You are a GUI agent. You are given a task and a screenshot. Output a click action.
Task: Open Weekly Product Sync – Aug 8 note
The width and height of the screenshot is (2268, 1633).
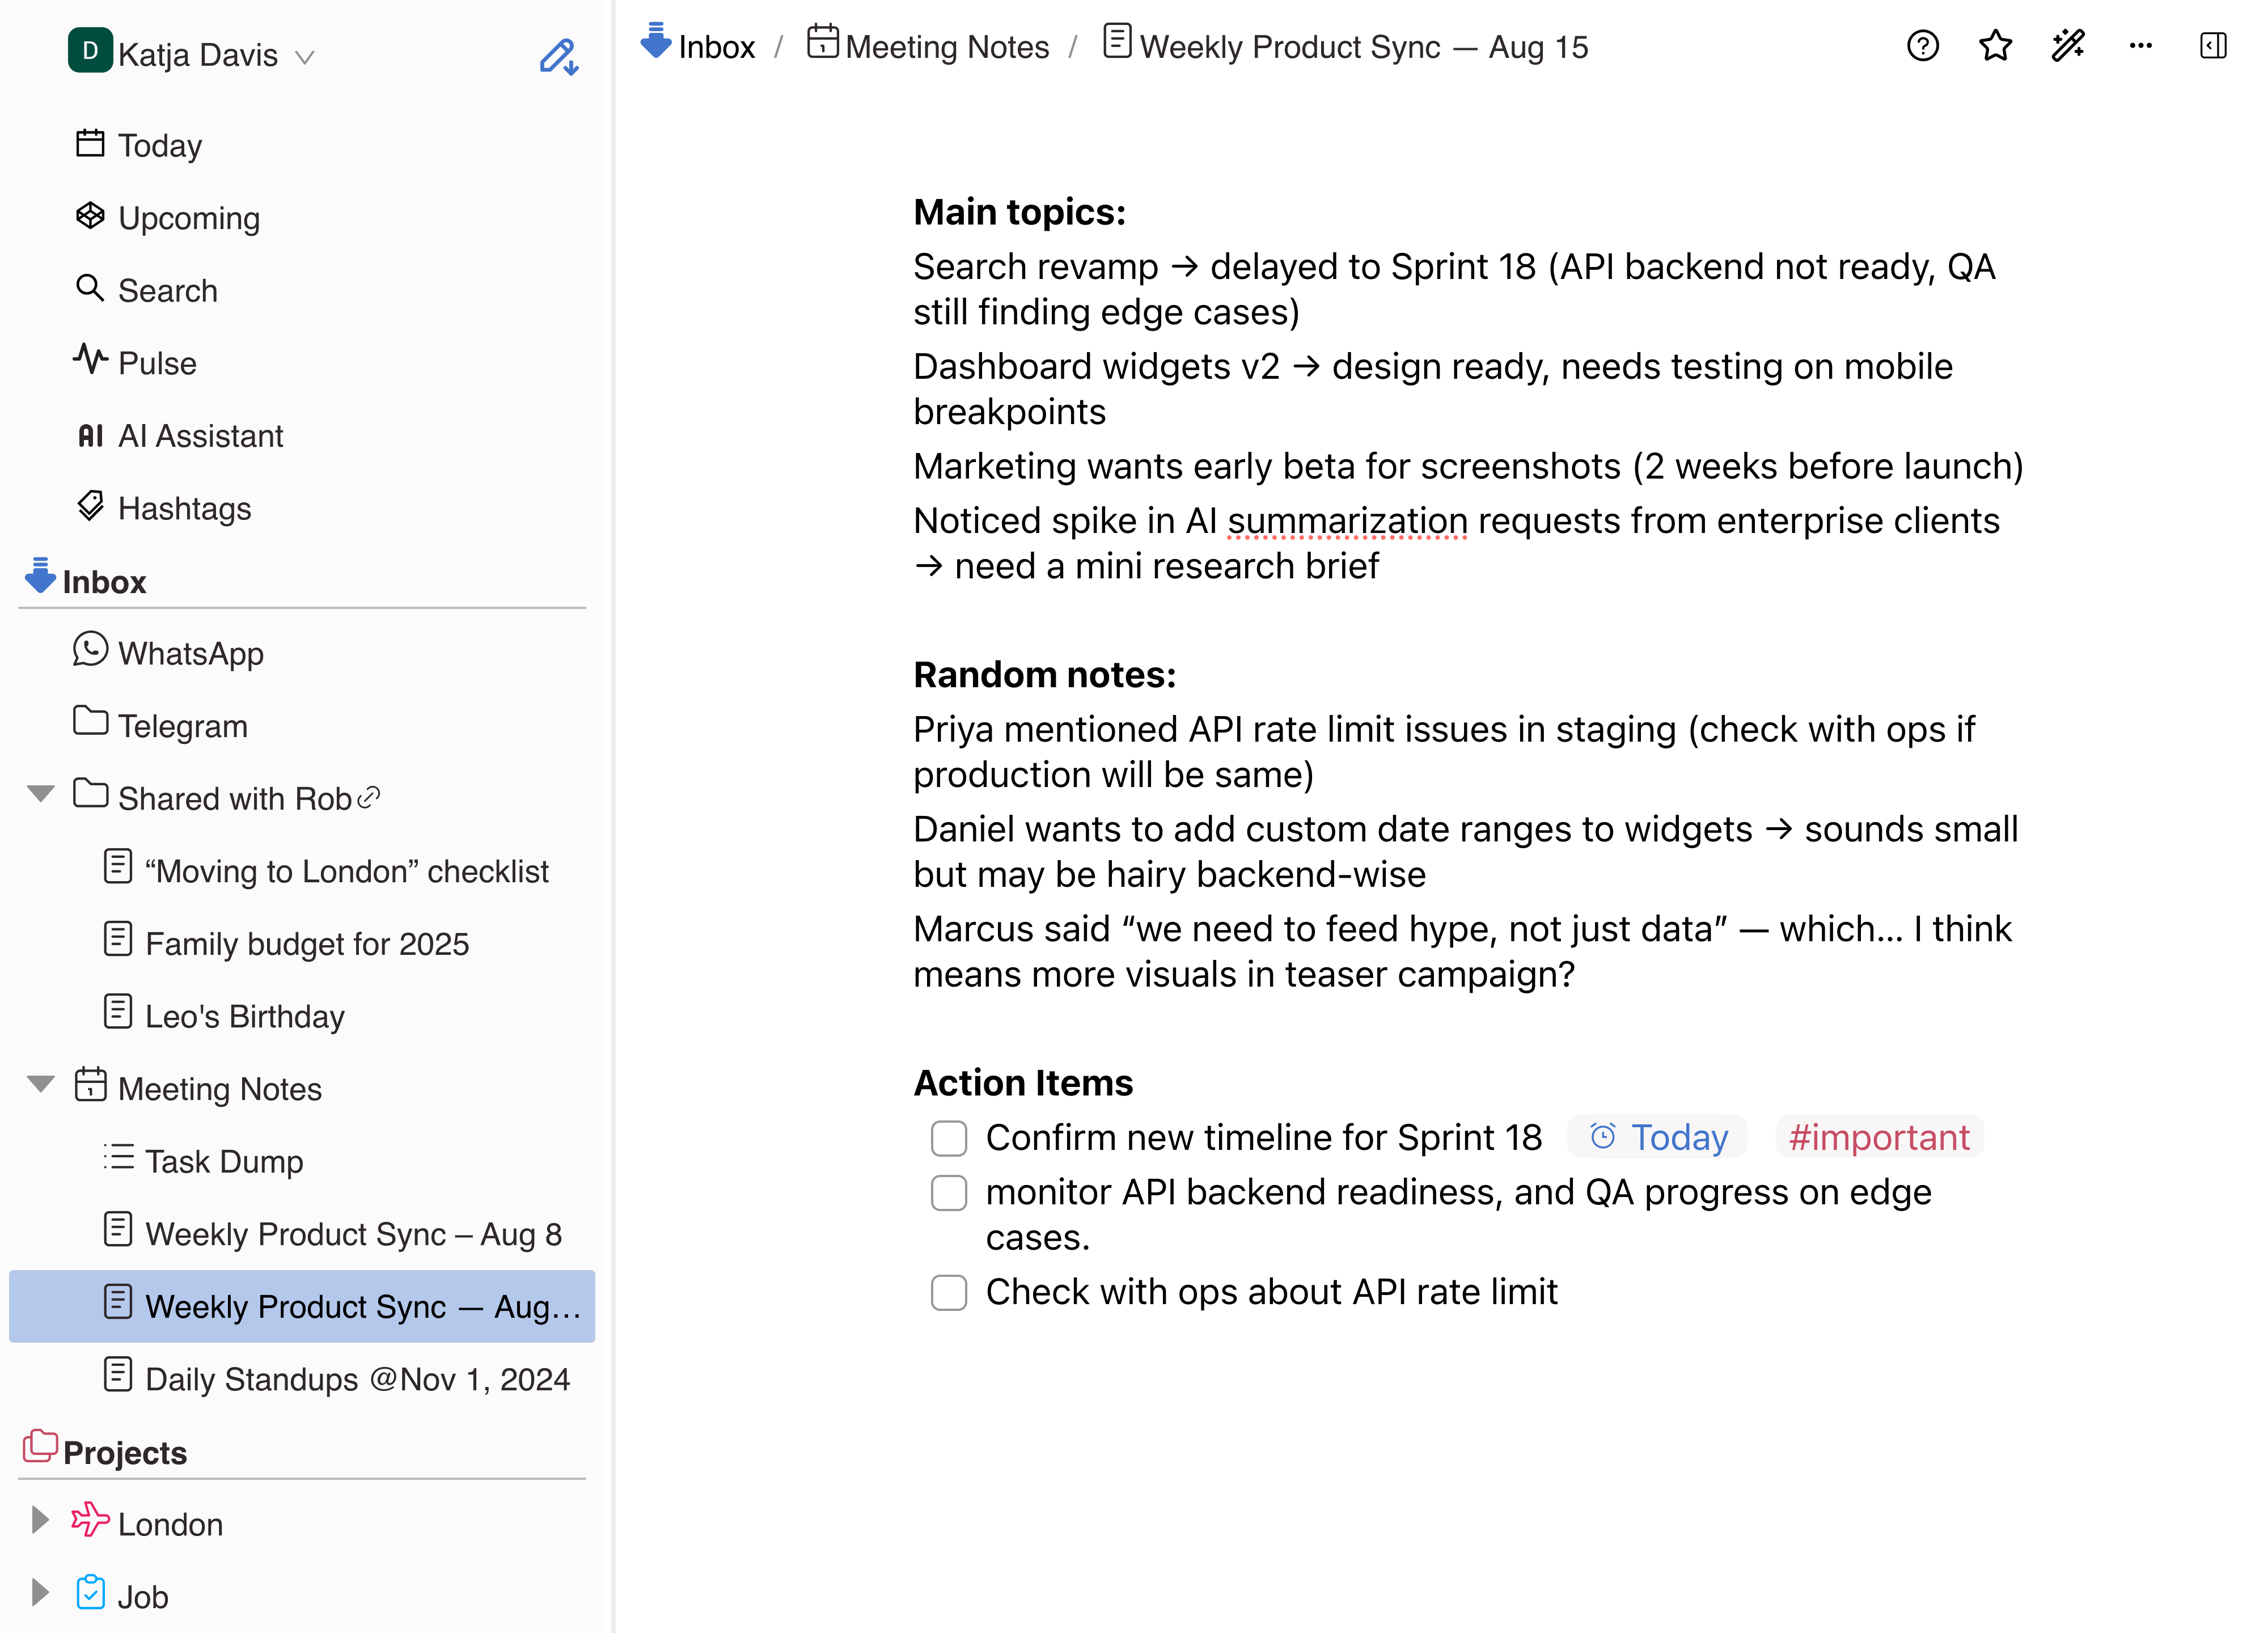click(353, 1235)
